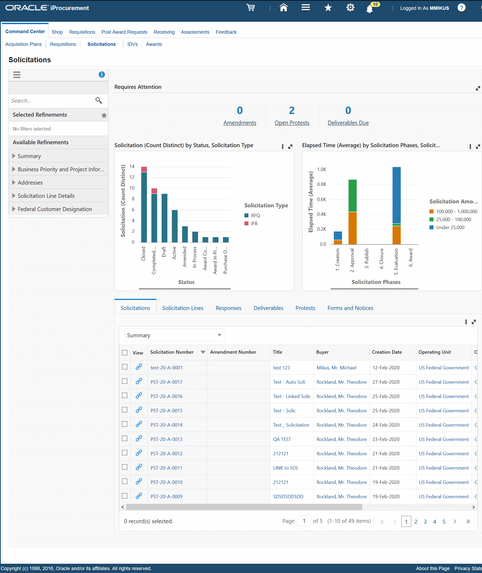Screen dimensions: 482x573
Task: Click view link icon for test-20-A-0001
Action: click(139, 367)
